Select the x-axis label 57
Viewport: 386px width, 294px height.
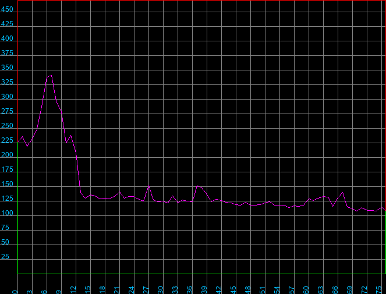click(292, 290)
